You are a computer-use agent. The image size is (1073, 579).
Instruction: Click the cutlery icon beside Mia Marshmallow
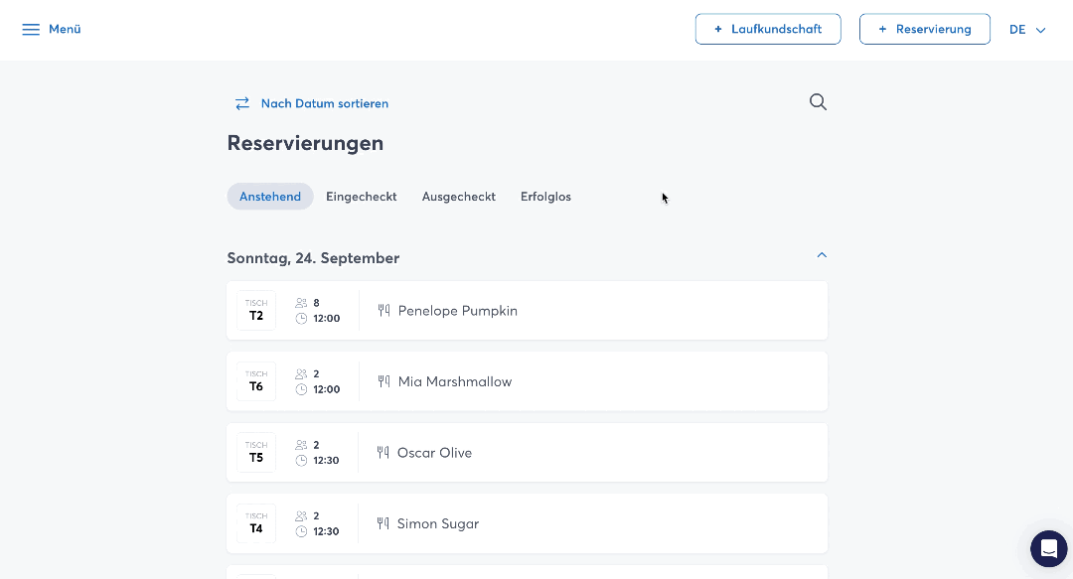(383, 381)
